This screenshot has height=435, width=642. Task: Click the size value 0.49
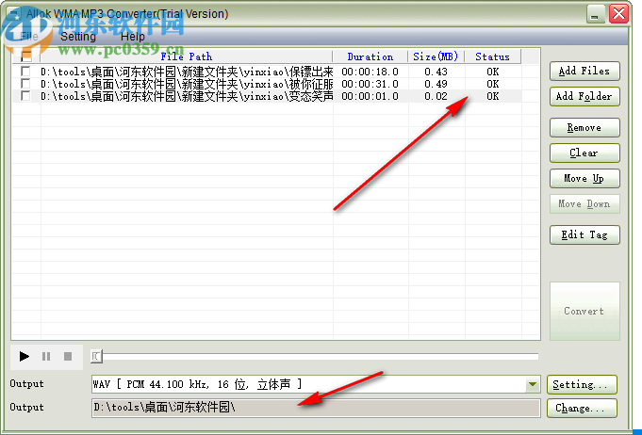point(436,84)
